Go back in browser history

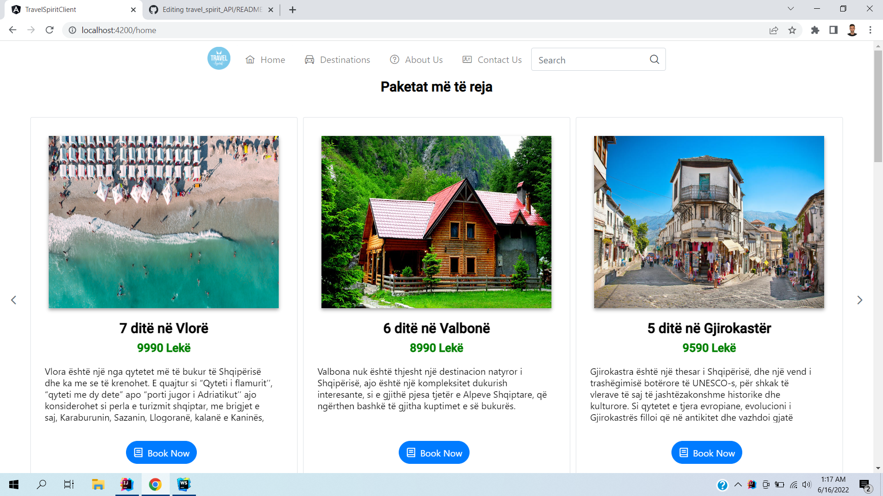[12, 30]
